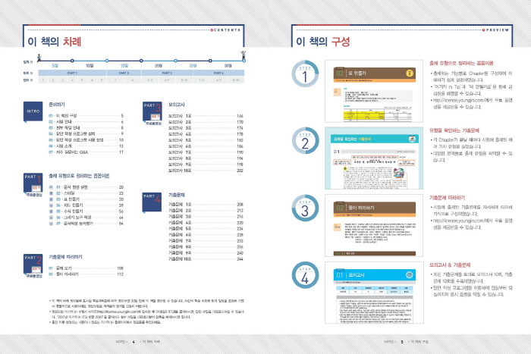Image resolution: width=531 pixels, height=354 pixels.
Task: Click the timeline node between 15일 and 20일
Action: tap(141, 61)
